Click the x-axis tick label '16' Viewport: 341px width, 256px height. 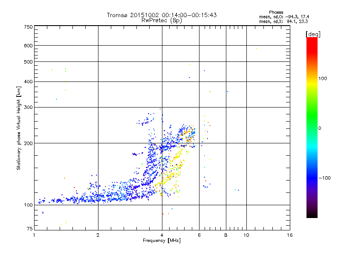[x=290, y=235]
